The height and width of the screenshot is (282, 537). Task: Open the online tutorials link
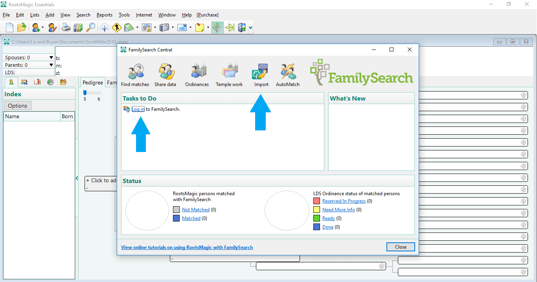(187, 247)
